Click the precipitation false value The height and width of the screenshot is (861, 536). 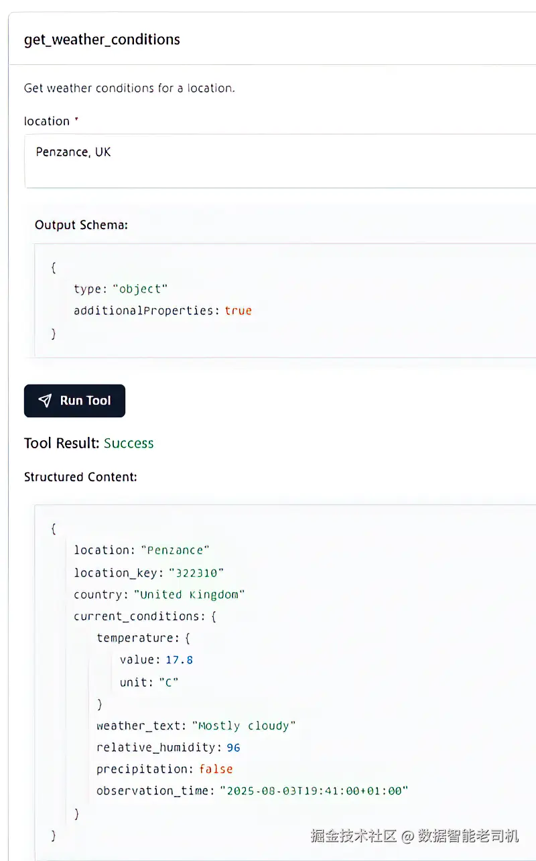[216, 769]
